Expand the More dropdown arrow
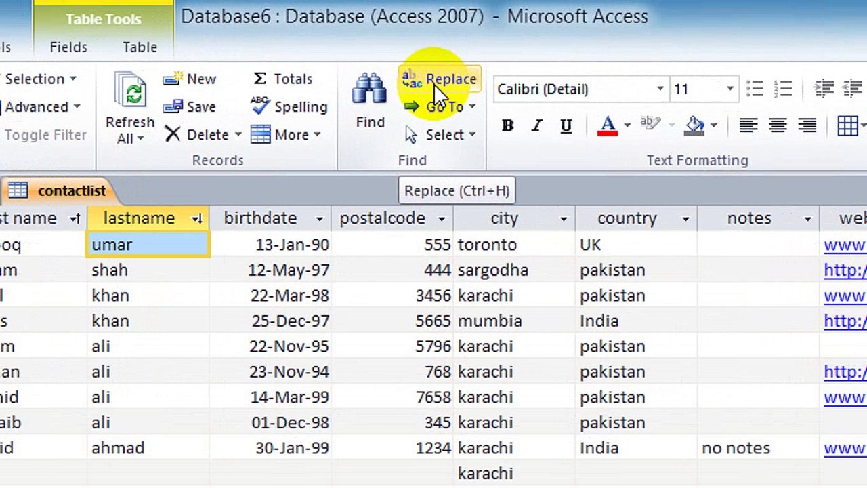 316,135
